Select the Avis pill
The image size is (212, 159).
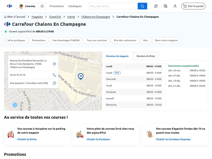(146, 40)
